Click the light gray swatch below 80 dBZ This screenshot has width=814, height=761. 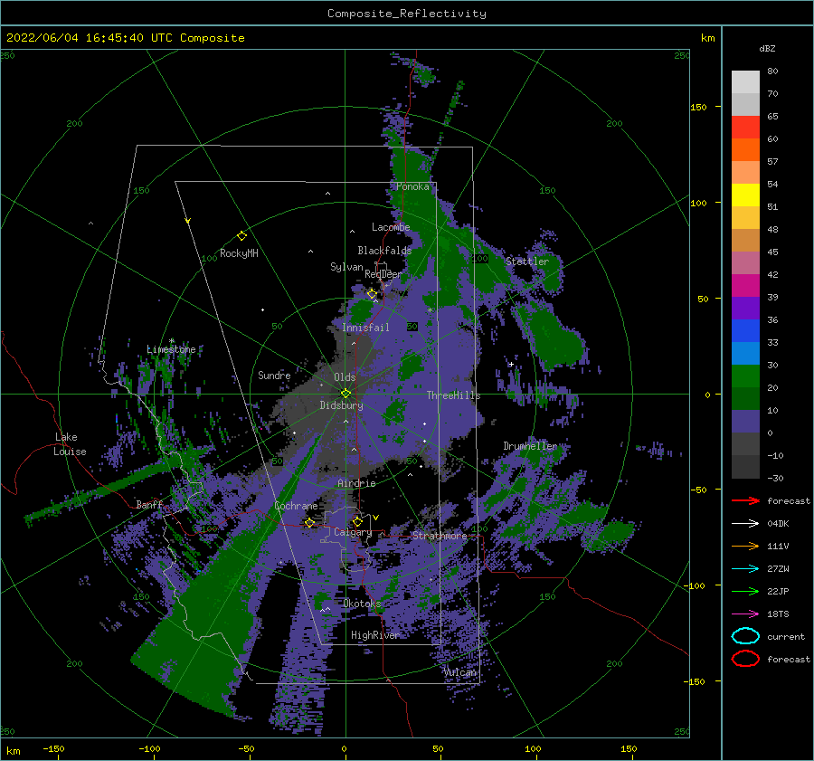(745, 81)
